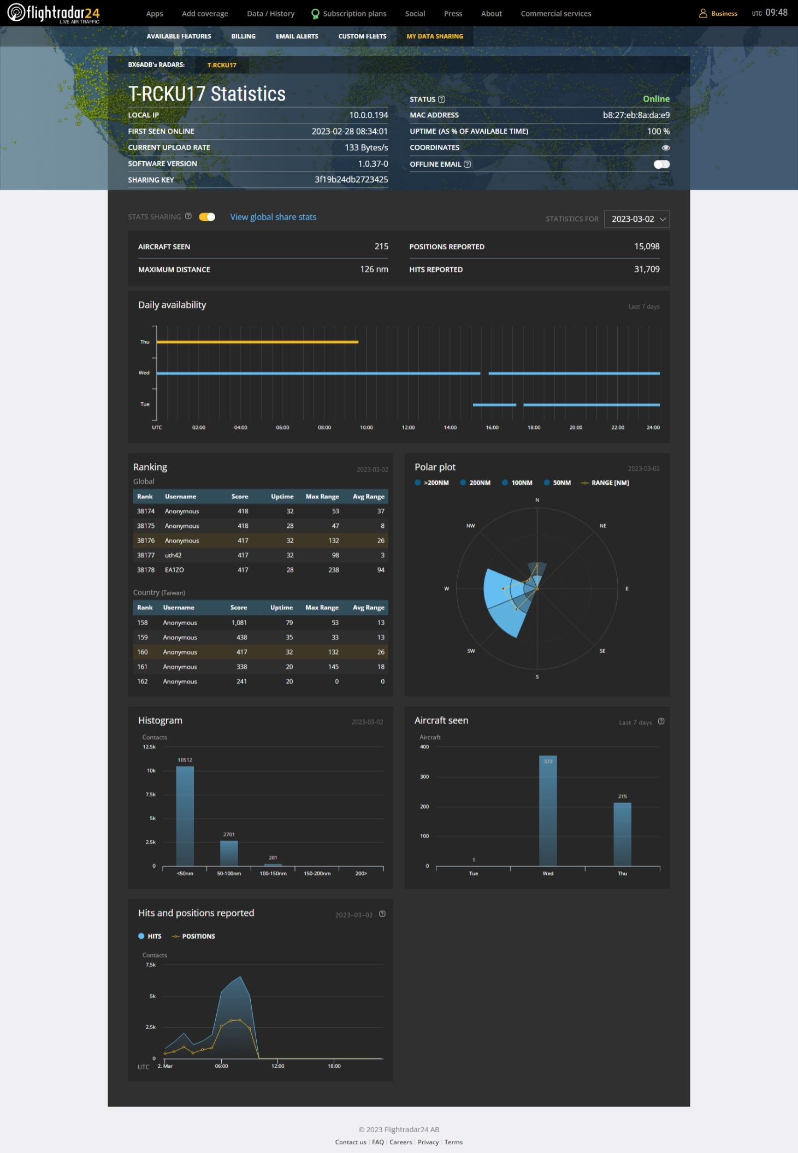Click the Thu aircraft seen bar
This screenshot has width=798, height=1153.
click(x=622, y=834)
